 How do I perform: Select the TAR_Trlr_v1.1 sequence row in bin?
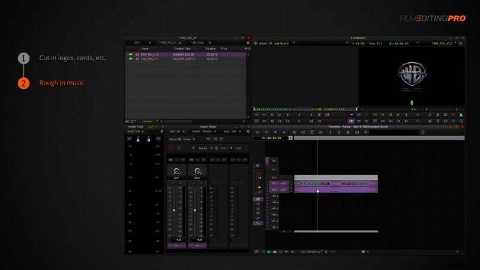186,59
